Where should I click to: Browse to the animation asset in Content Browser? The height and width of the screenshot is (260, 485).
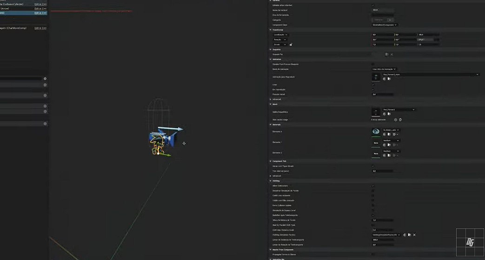point(389,79)
